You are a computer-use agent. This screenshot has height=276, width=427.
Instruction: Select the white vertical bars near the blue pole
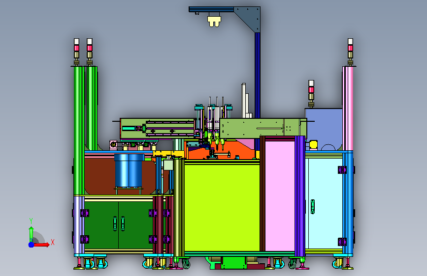pos(246,101)
